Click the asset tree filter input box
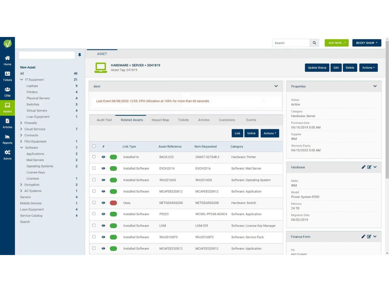The width and height of the screenshot is (389, 292). coord(47,55)
